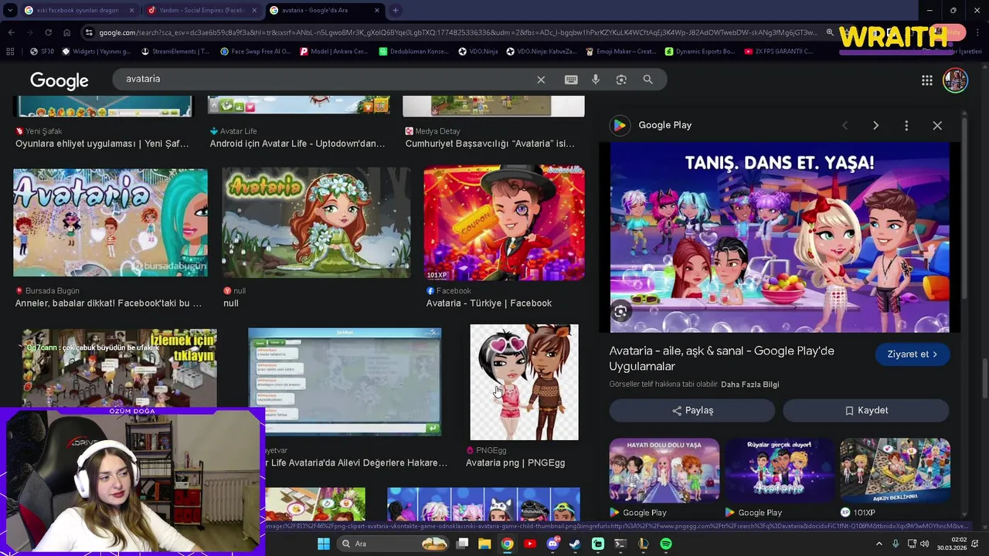Viewport: 989px width, 556px height.
Task: Open 'Cumhuriyet Başsavcılığı Avataria' result caption
Action: tap(490, 144)
